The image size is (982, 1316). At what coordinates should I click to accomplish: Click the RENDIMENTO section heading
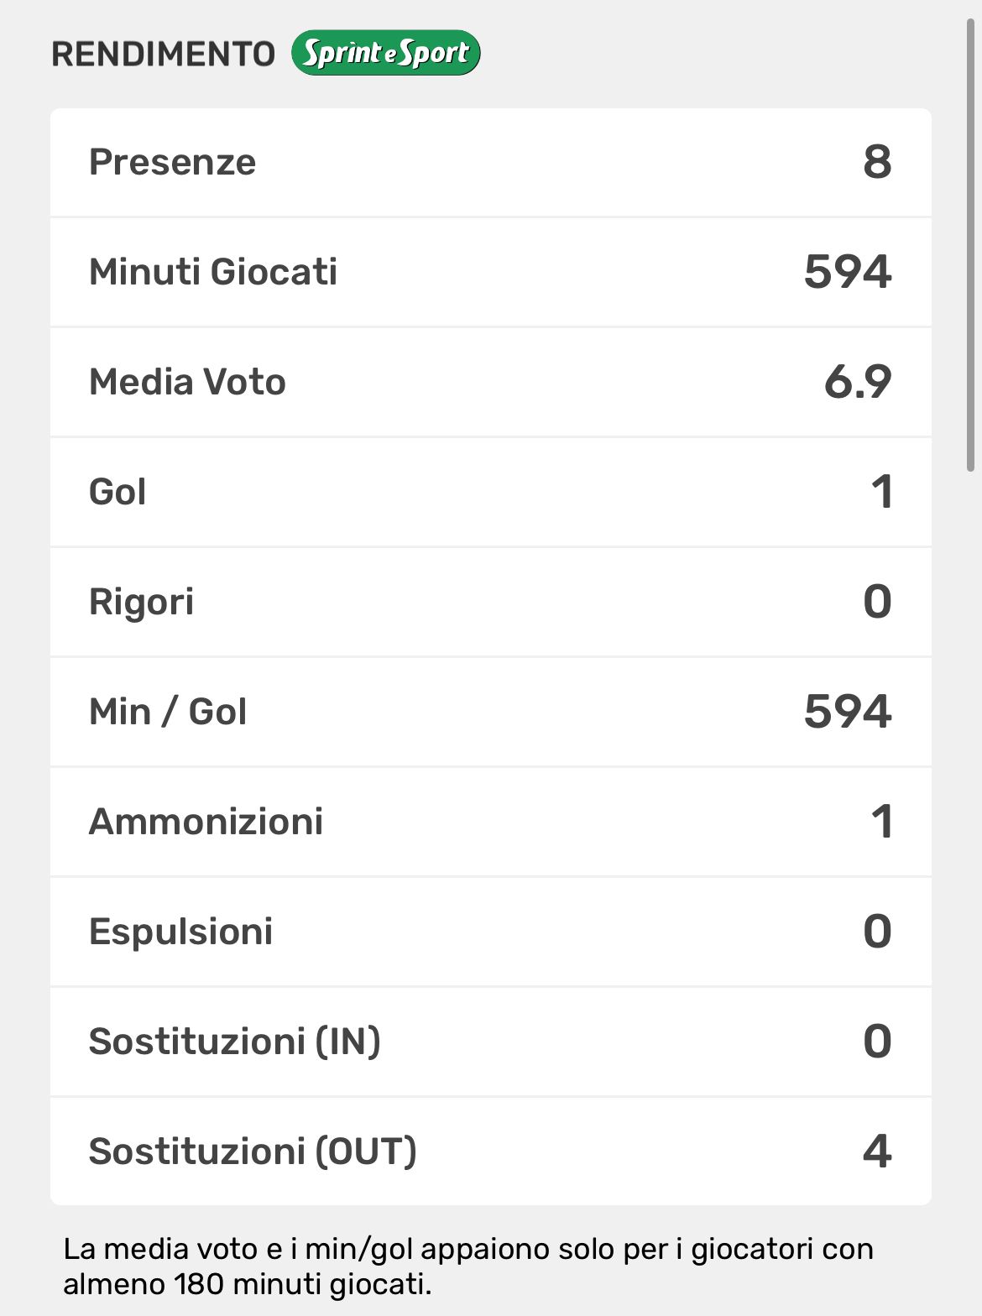[x=163, y=54]
